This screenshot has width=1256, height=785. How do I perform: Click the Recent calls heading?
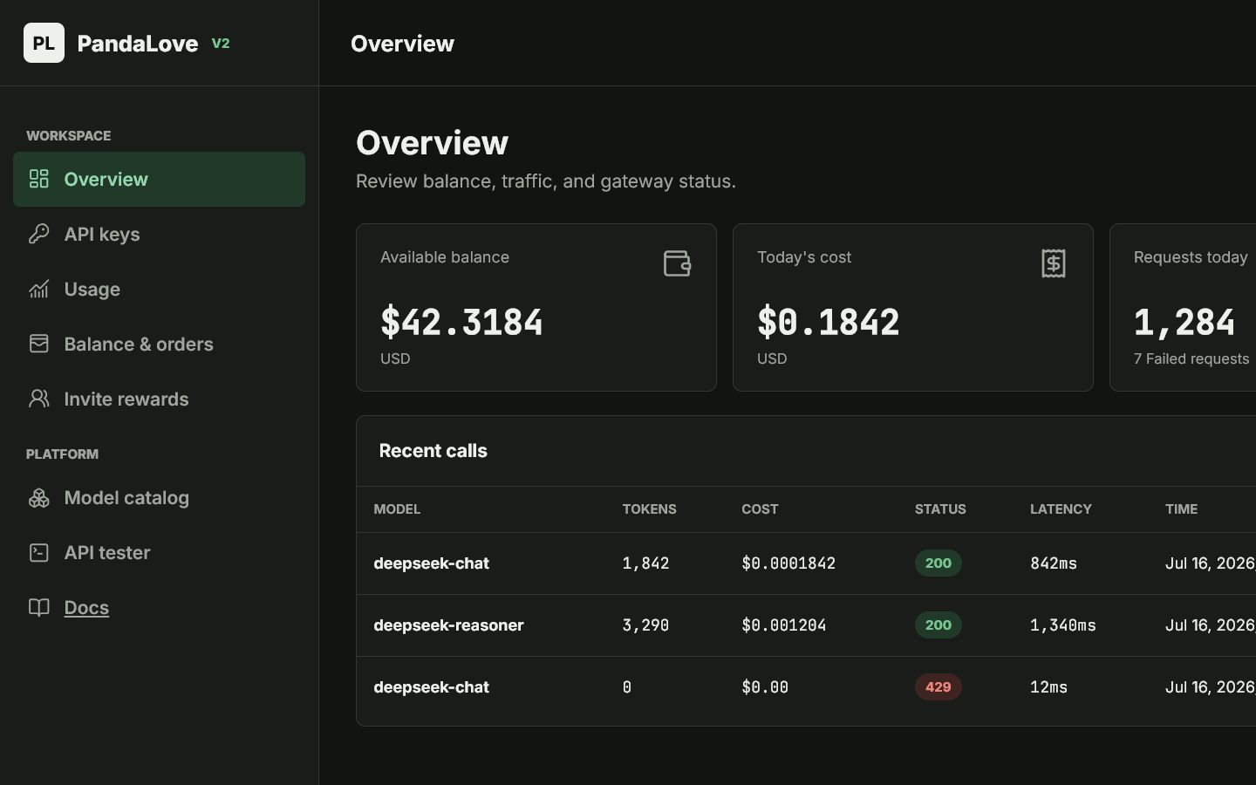coord(433,451)
